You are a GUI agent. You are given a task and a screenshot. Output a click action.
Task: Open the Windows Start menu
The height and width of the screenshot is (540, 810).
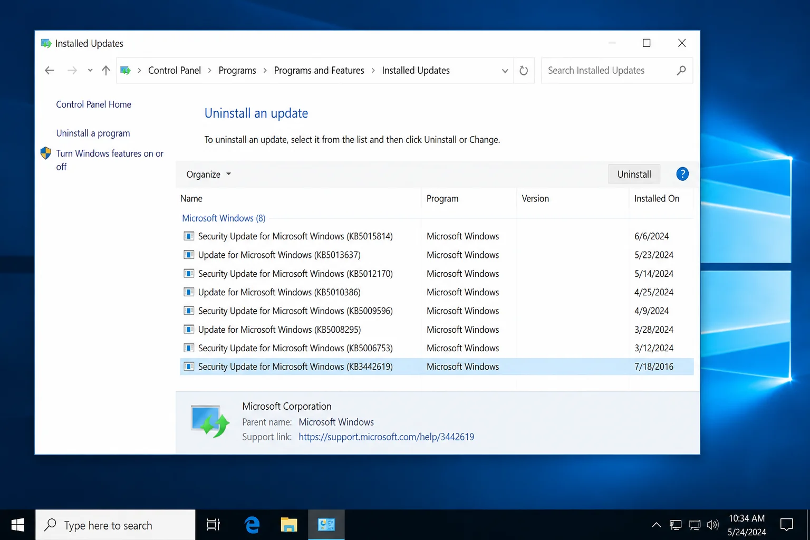point(17,525)
